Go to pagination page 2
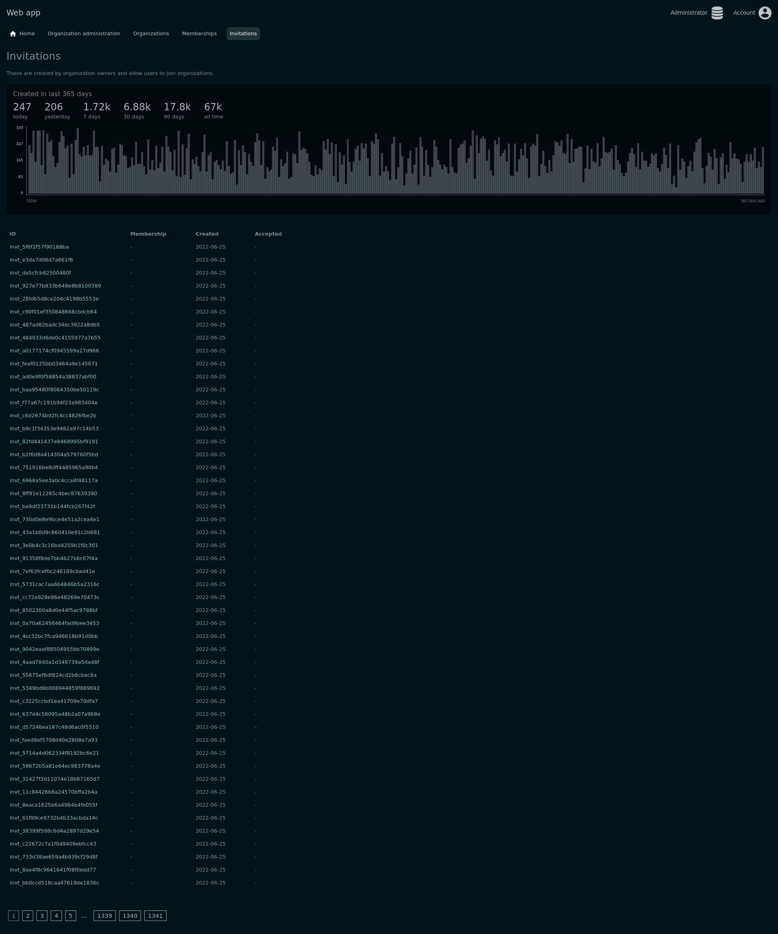 pos(28,916)
